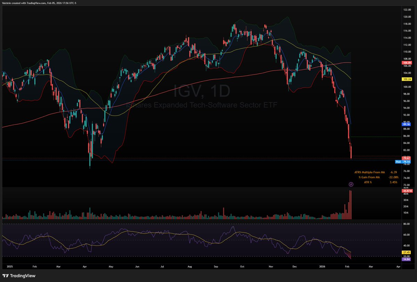Click 94.00 on the price axis
Screen dimensions: 417x282
(407, 108)
